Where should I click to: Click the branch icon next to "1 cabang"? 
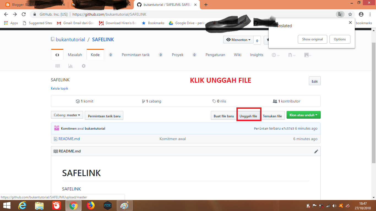coord(143,101)
